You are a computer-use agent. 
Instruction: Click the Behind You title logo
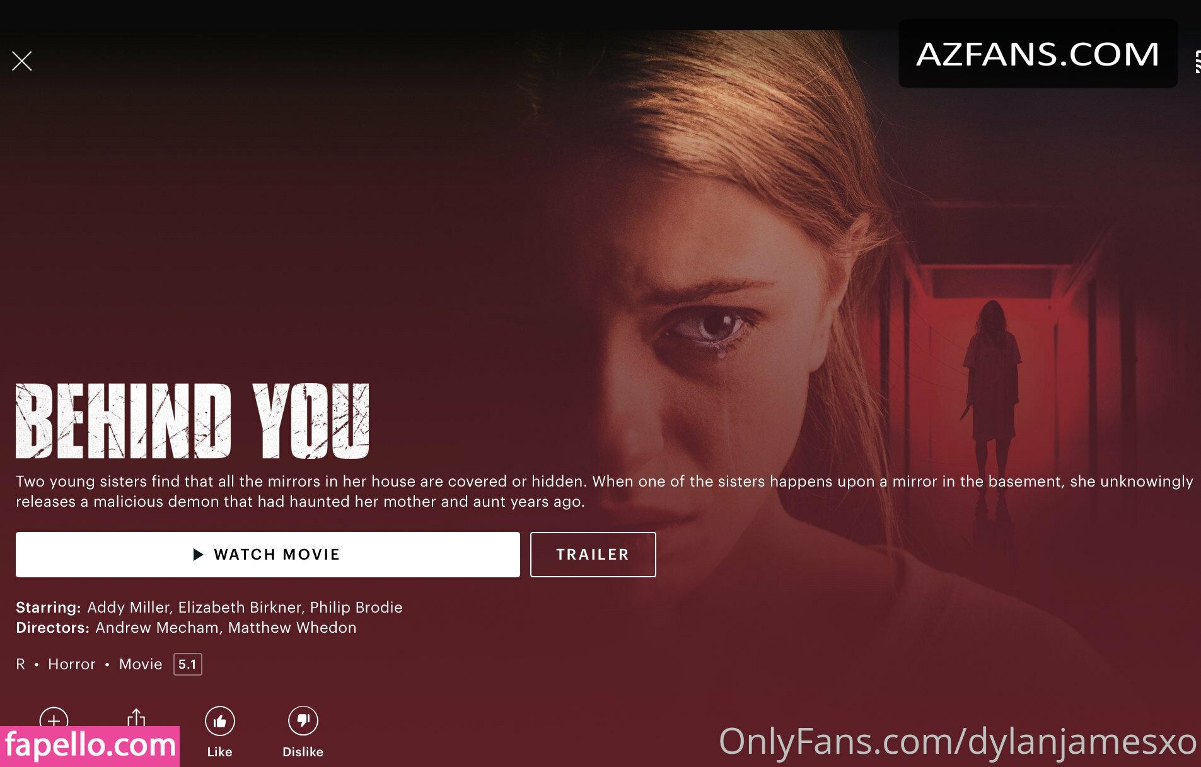[192, 420]
